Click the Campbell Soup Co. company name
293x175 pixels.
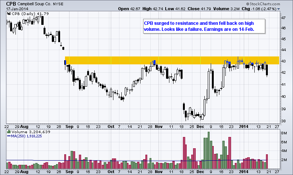34,4
